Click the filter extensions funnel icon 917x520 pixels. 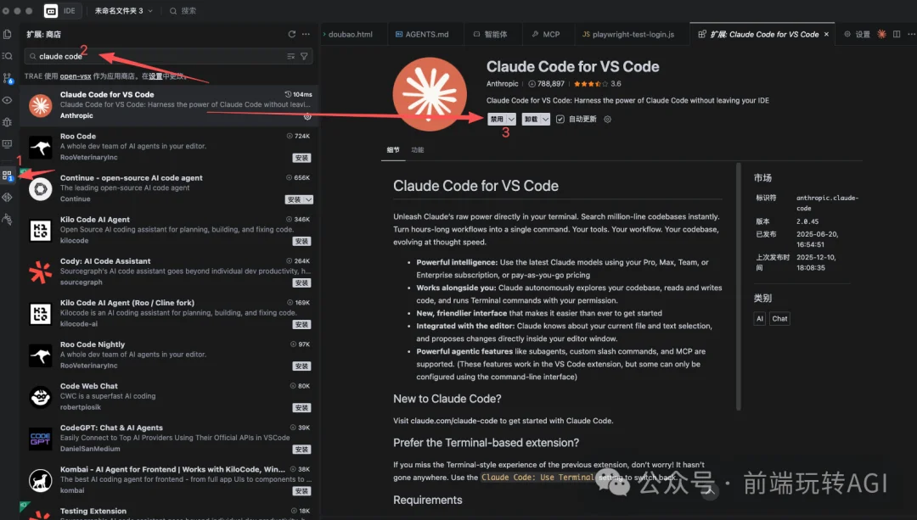[304, 56]
